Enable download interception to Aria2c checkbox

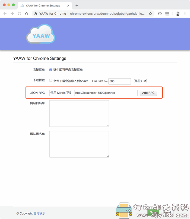click(51, 80)
